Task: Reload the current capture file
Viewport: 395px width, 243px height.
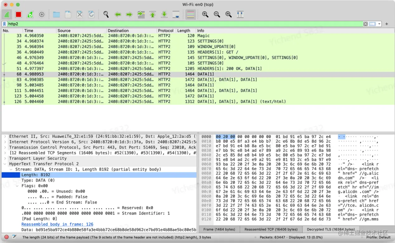Action: [x=91, y=14]
